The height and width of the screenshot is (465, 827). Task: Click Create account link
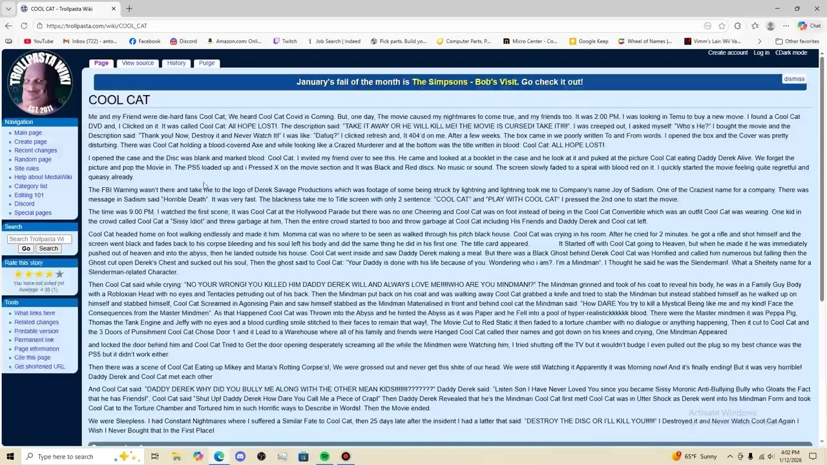(x=728, y=53)
